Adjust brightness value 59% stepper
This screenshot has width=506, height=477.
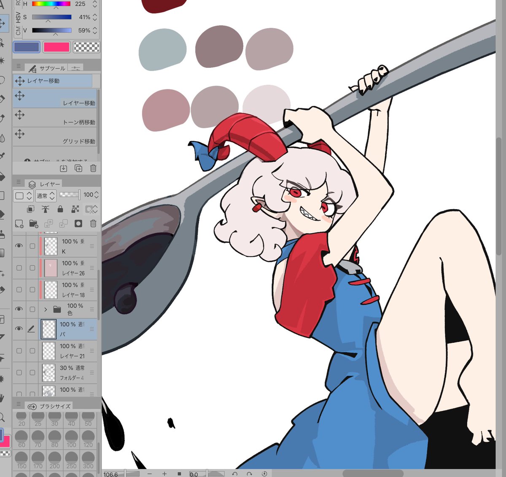pyautogui.click(x=95, y=30)
